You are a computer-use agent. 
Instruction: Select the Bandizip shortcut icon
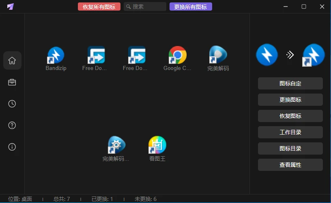click(x=56, y=55)
